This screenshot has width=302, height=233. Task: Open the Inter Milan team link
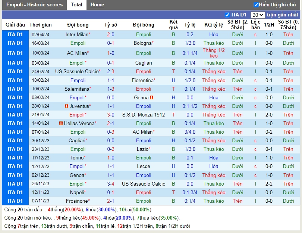point(77,35)
